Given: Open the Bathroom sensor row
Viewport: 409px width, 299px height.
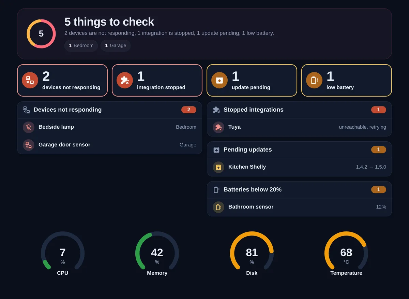Looking at the screenshot, I should pyautogui.click(x=300, y=207).
